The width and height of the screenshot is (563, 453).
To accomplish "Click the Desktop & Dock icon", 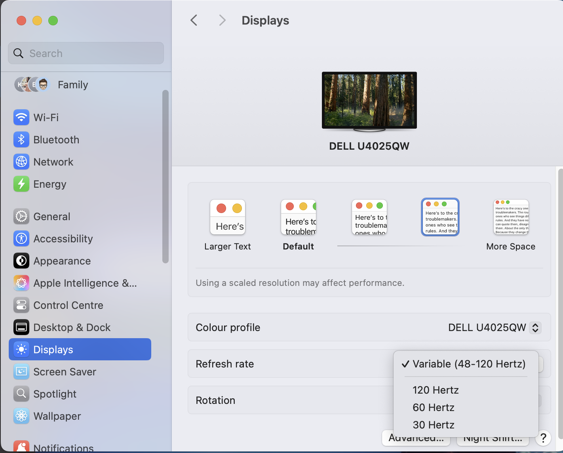I will click(21, 327).
